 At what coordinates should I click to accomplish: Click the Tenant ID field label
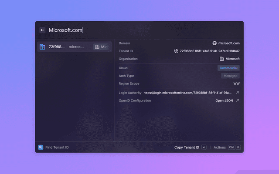pyautogui.click(x=126, y=51)
